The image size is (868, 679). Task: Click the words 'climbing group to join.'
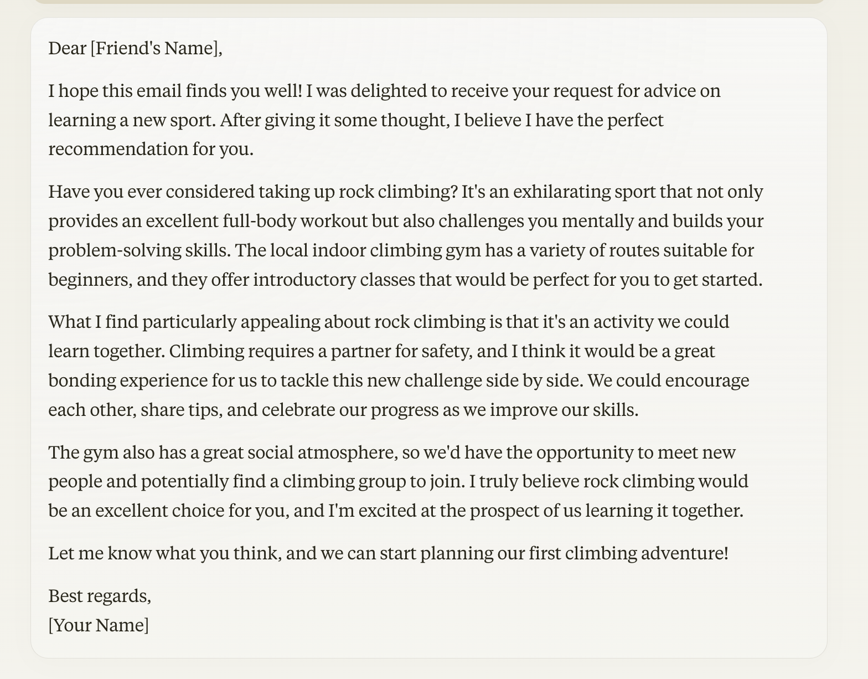[374, 482]
